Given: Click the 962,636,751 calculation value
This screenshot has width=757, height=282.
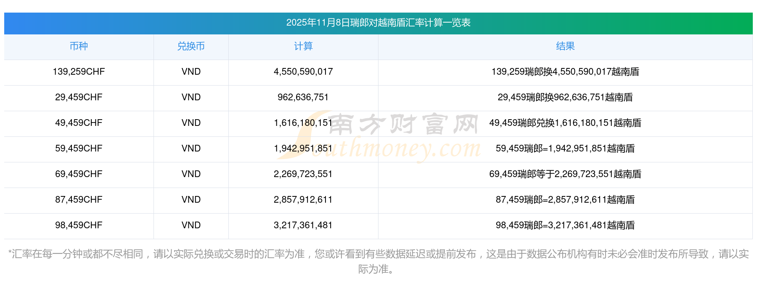Looking at the screenshot, I should tap(303, 97).
